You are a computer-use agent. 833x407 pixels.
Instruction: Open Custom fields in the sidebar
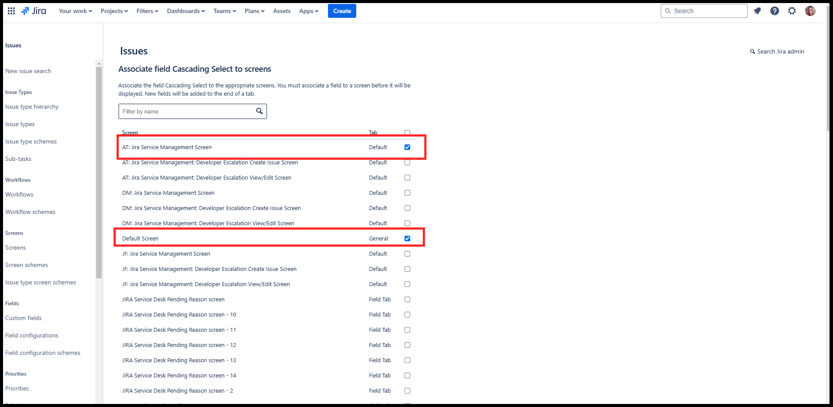[23, 318]
